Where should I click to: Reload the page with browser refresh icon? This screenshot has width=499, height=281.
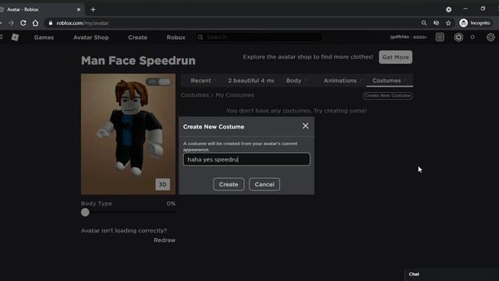23,23
